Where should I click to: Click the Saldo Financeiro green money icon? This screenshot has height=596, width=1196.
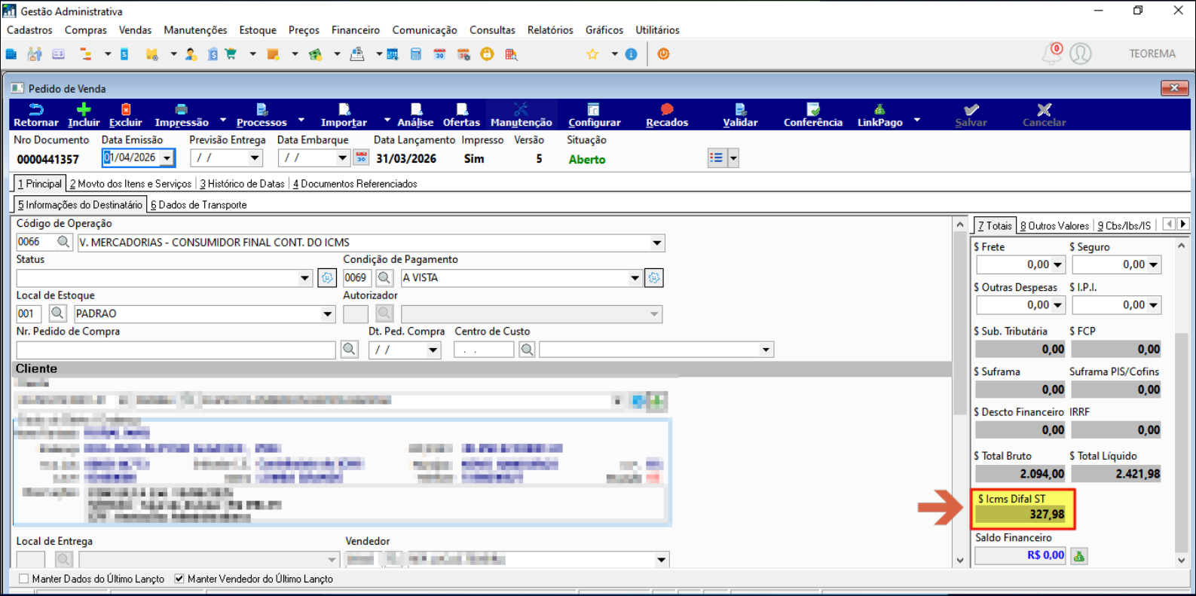pos(1079,556)
